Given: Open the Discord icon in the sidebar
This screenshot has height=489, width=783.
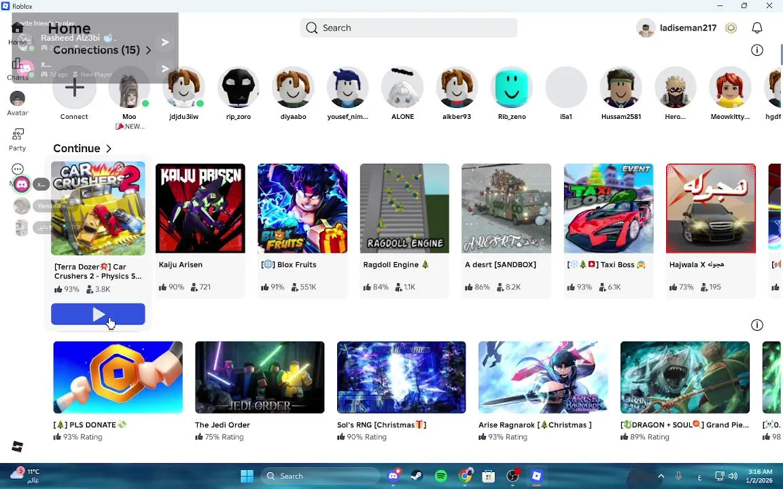Looking at the screenshot, I should [22, 185].
